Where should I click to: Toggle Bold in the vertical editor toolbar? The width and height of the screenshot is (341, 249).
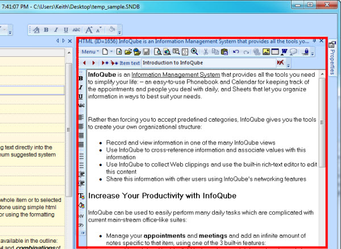pyautogui.click(x=81, y=78)
